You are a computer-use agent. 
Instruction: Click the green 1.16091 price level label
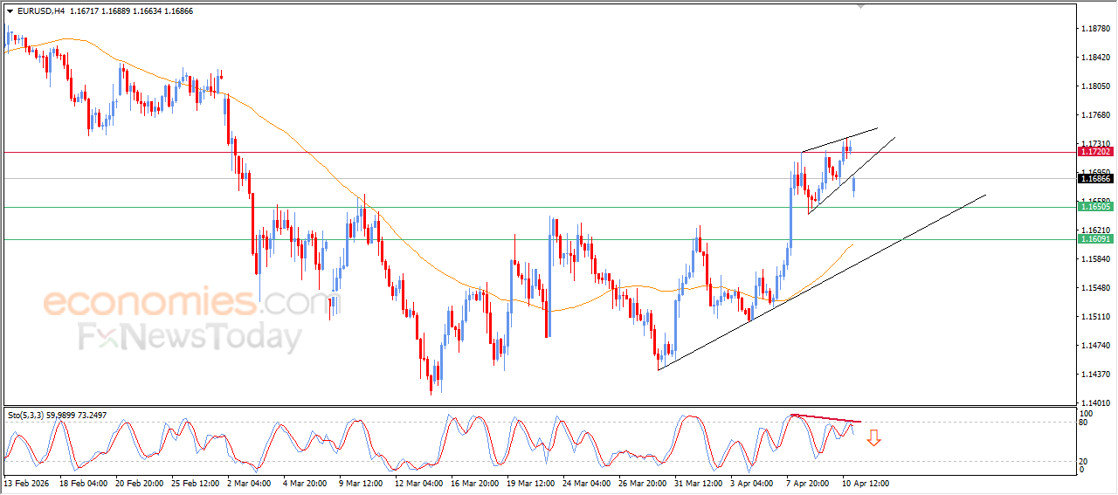1094,239
